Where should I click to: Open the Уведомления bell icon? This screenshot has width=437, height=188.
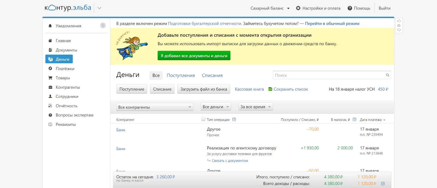click(50, 26)
